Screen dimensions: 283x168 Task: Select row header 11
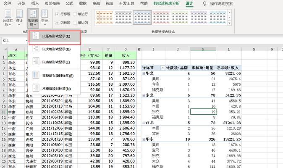click(4, 112)
